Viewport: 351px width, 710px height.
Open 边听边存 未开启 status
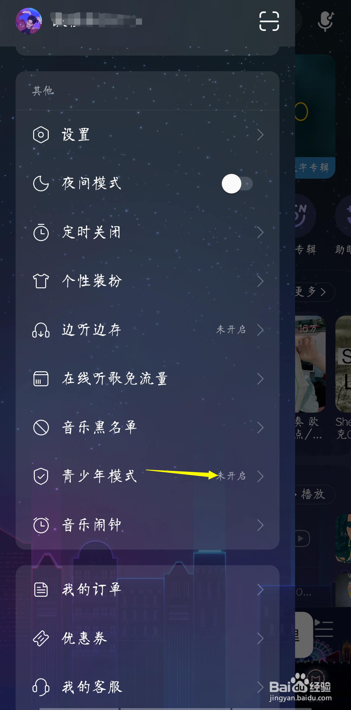[231, 330]
